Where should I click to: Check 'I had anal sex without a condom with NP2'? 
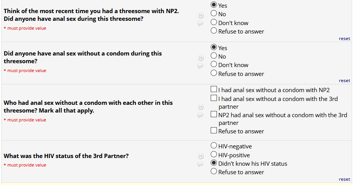click(x=214, y=90)
